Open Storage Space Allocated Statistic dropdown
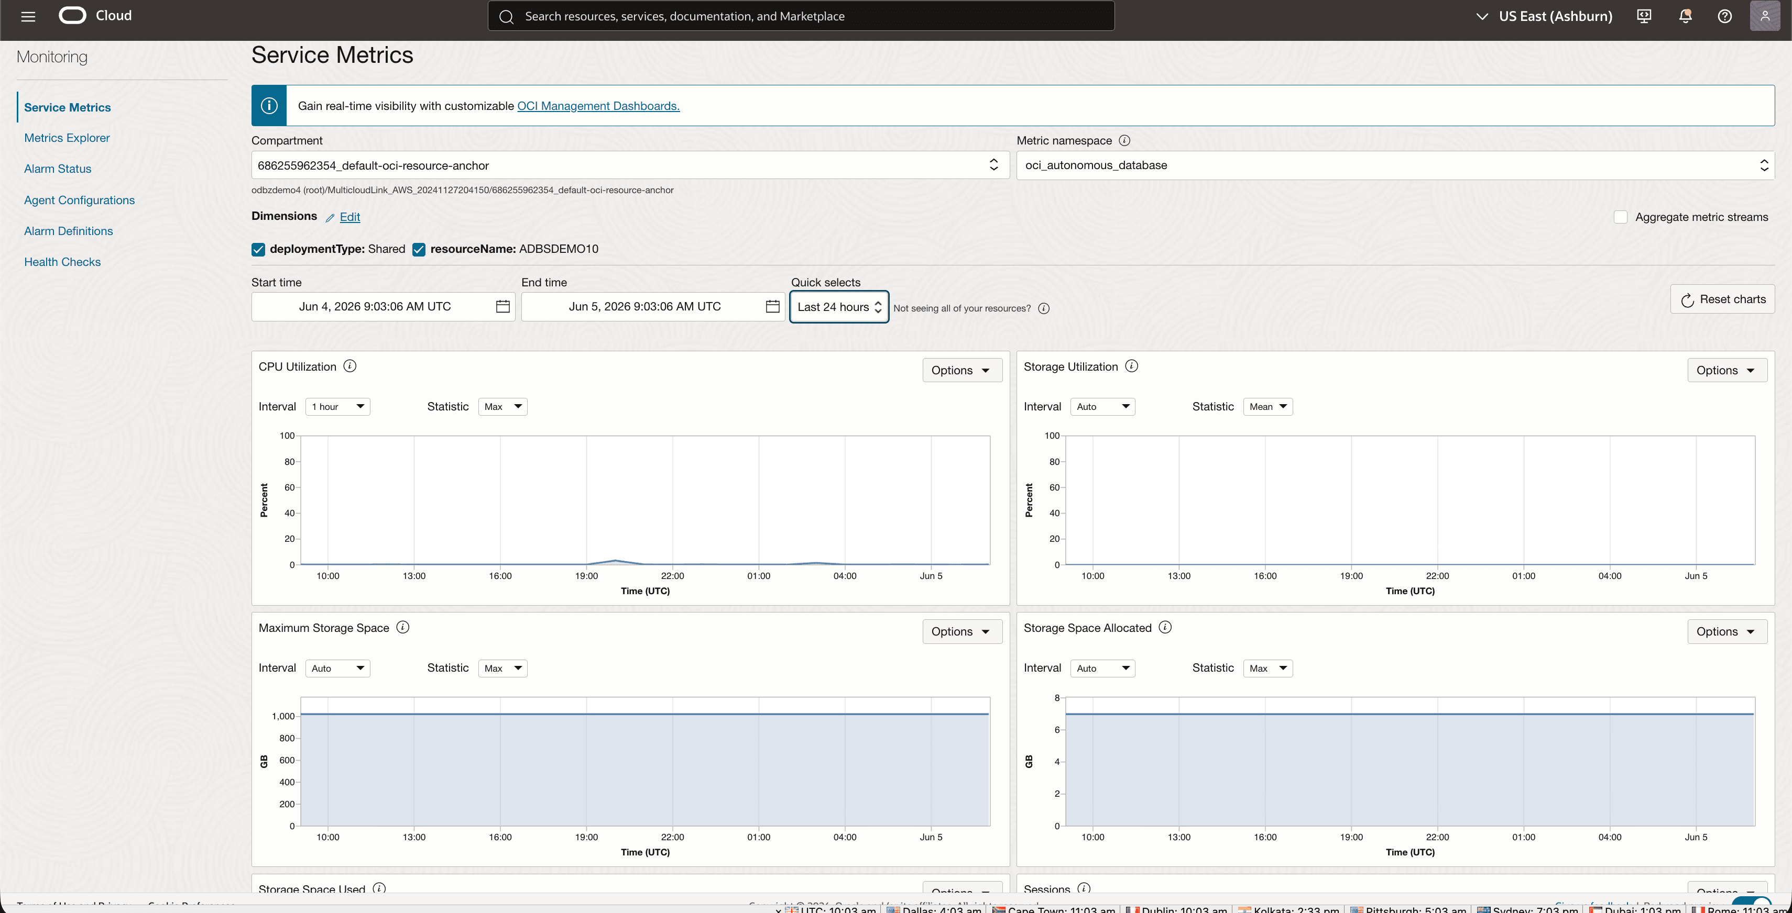This screenshot has height=913, width=1792. pyautogui.click(x=1267, y=669)
